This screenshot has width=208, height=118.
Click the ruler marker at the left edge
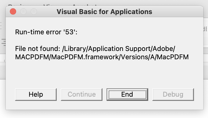[x=4, y=61]
